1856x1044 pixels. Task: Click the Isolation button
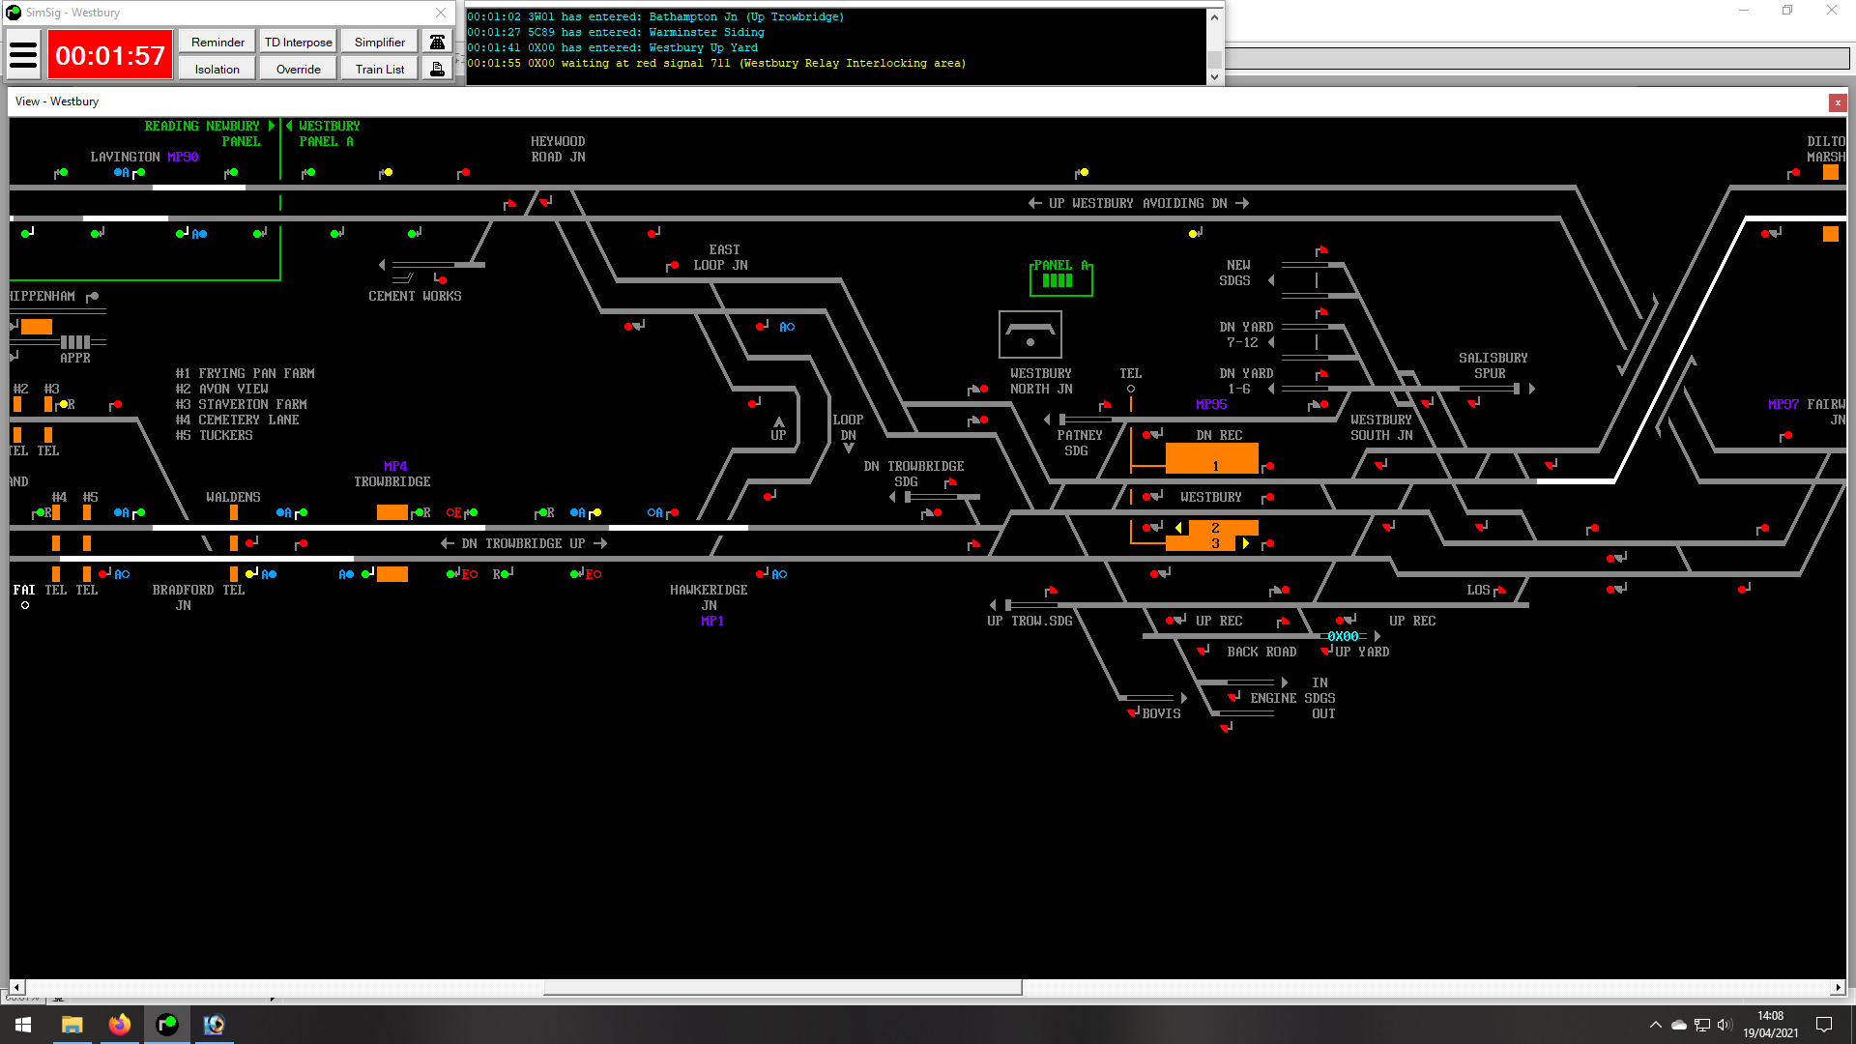(217, 69)
